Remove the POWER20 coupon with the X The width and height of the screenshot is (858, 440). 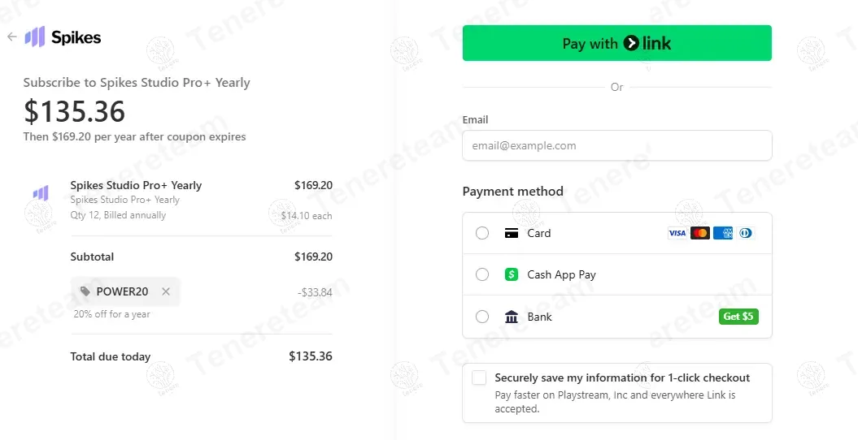coord(166,291)
